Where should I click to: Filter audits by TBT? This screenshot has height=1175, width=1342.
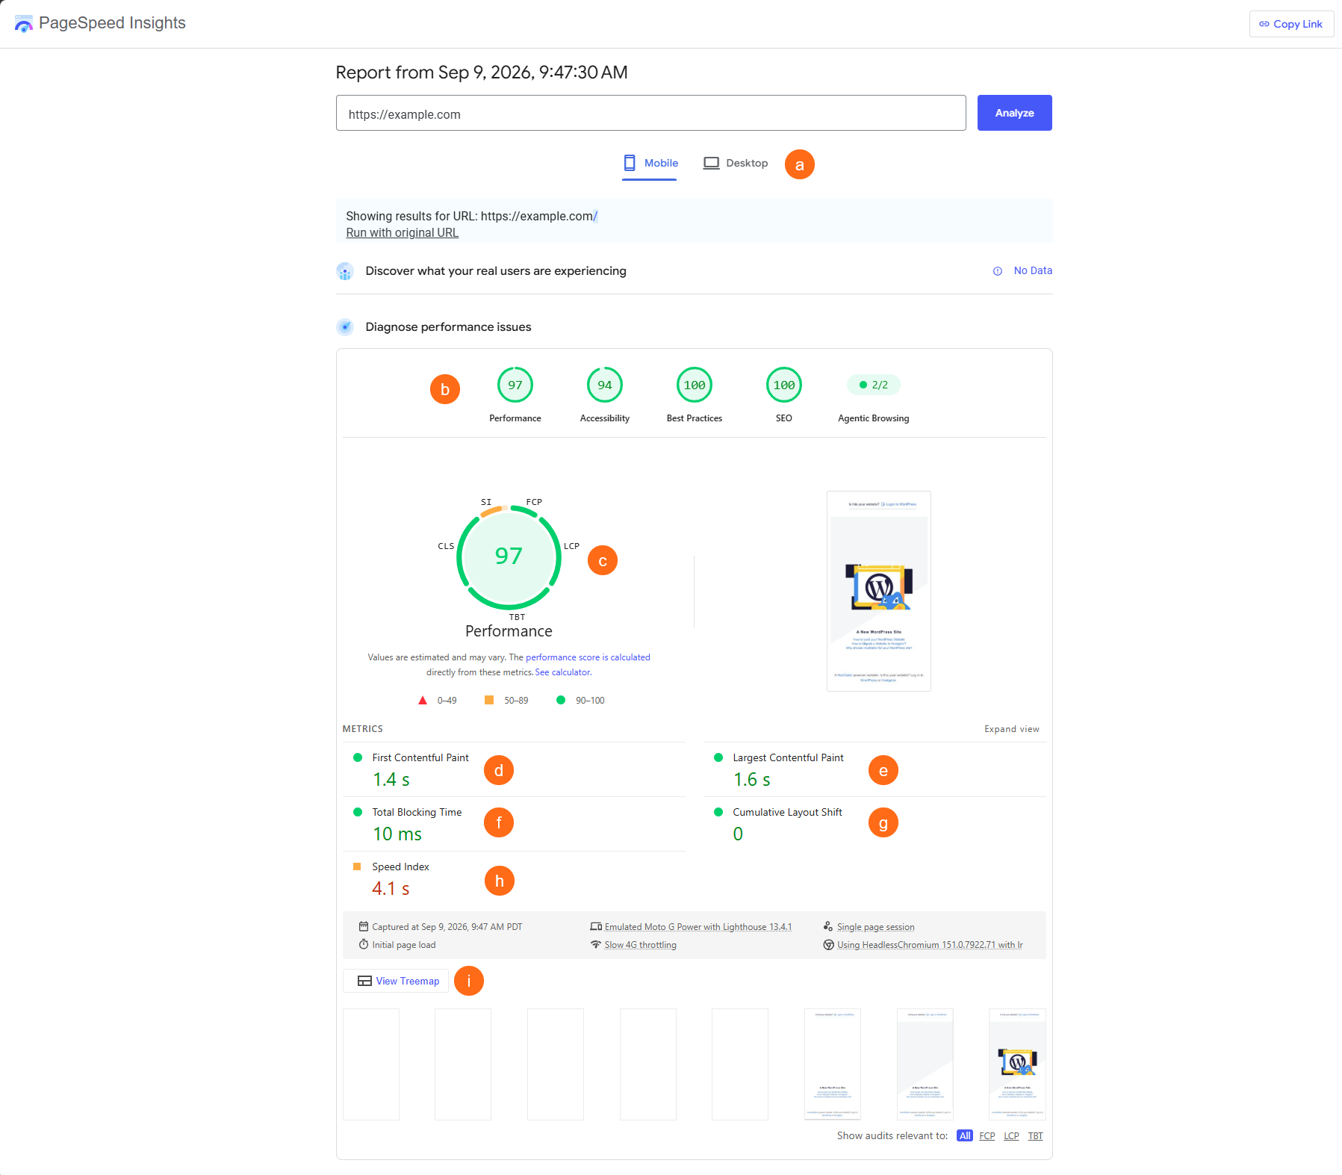(x=1035, y=1135)
